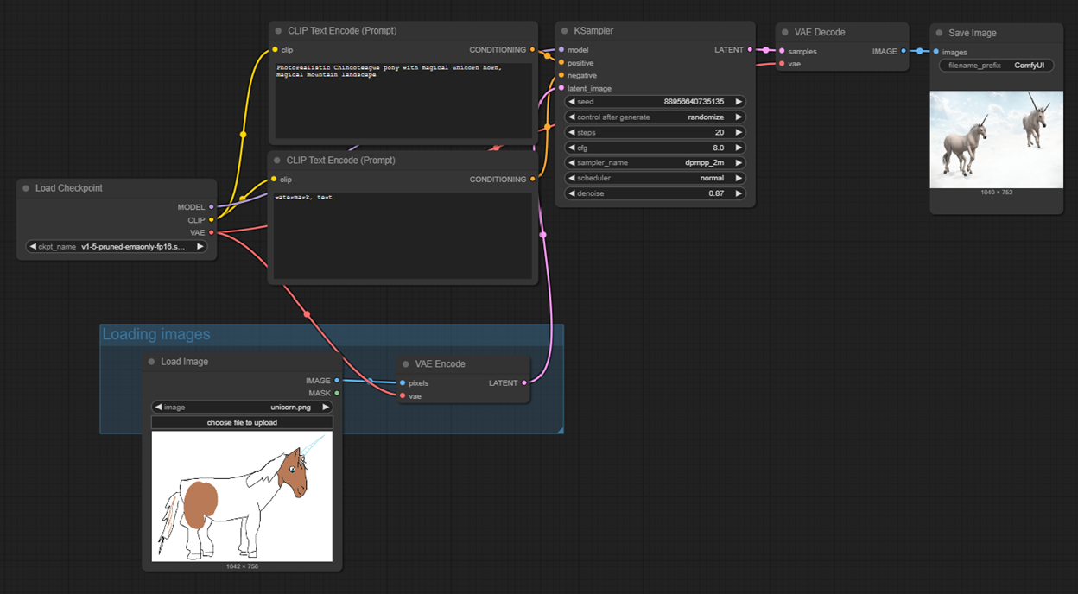Collapse the KSampler node using its title dot
The width and height of the screenshot is (1078, 594).
(x=561, y=31)
